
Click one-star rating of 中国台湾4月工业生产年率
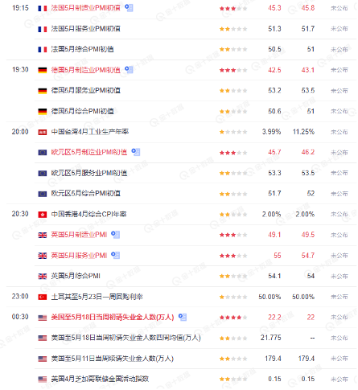(233, 132)
